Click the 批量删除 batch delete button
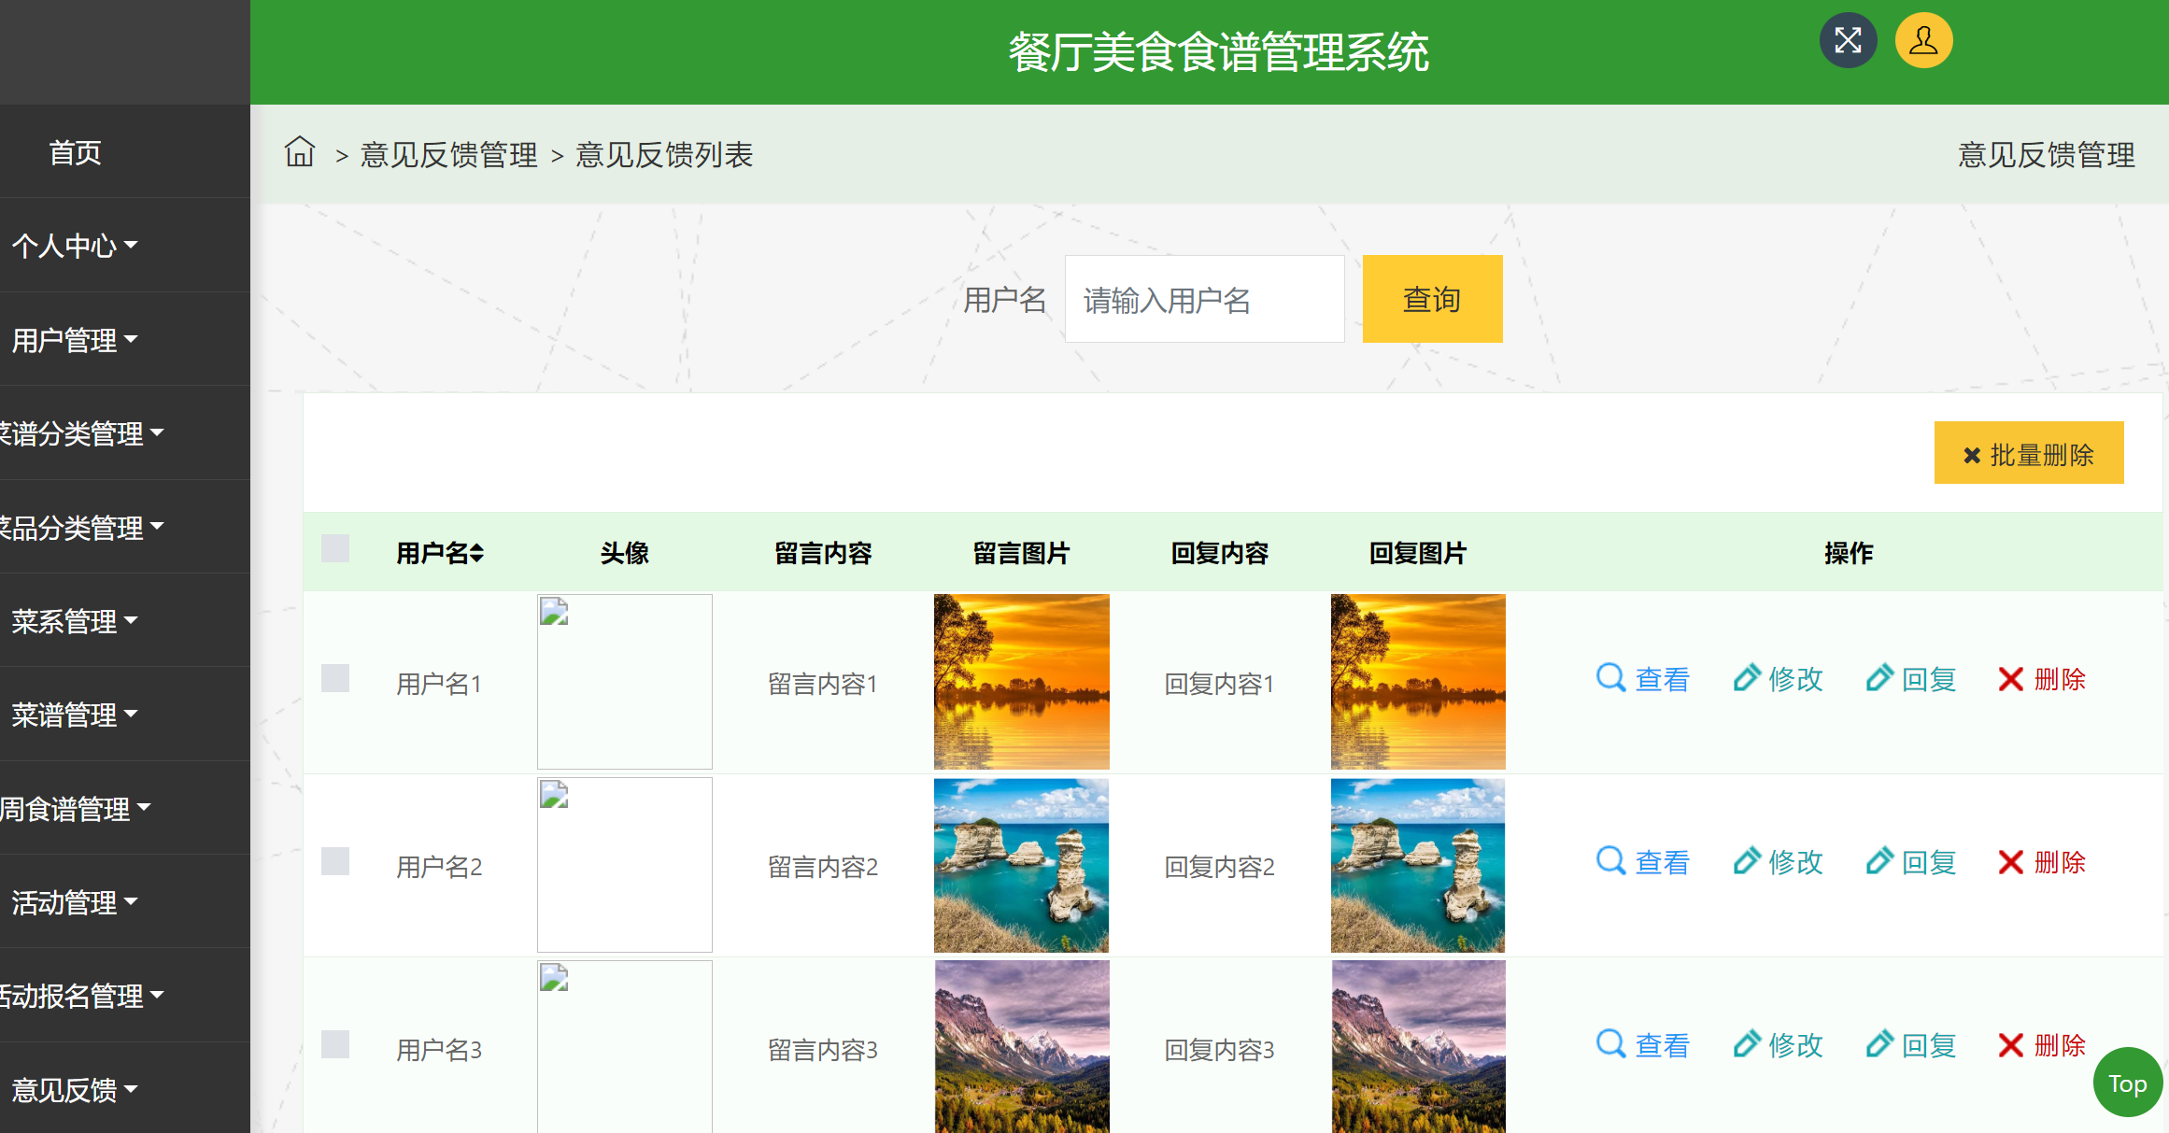Image resolution: width=2169 pixels, height=1133 pixels. (x=2028, y=453)
